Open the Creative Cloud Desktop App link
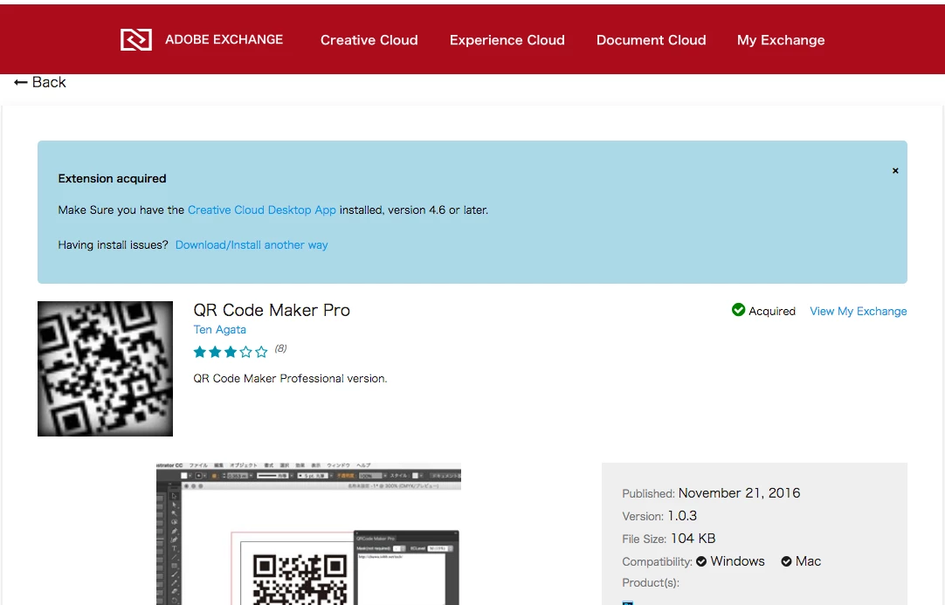 tap(261, 210)
